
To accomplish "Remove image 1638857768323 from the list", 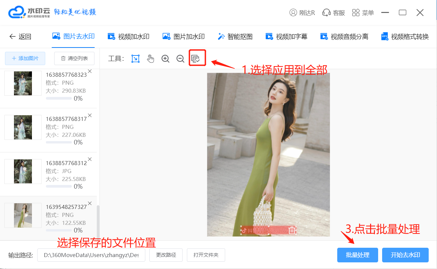I will 89,71.
